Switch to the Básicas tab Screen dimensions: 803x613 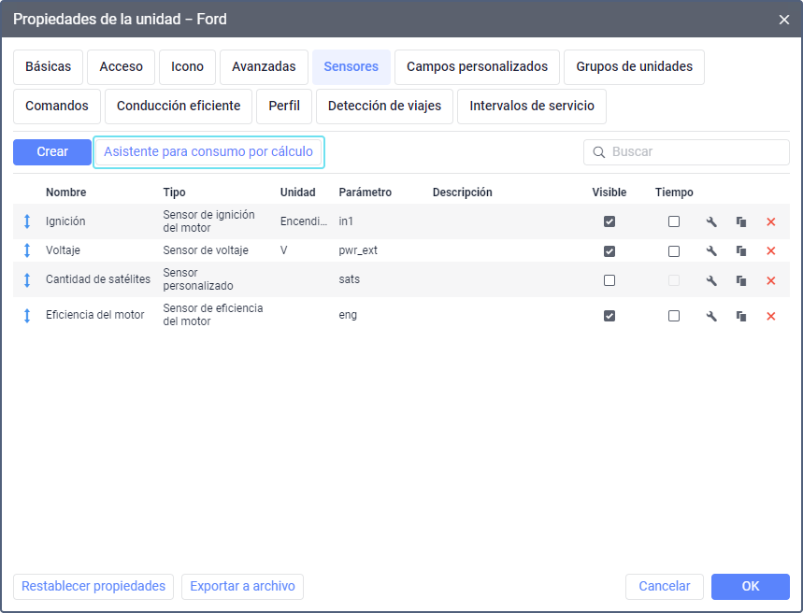(x=48, y=67)
